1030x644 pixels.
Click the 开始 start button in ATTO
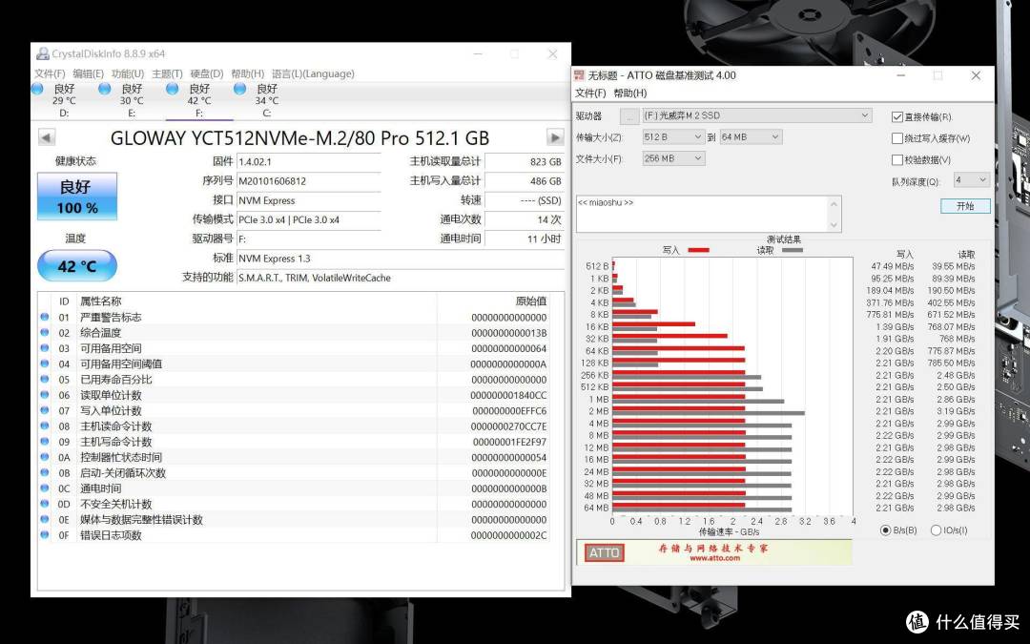[965, 206]
